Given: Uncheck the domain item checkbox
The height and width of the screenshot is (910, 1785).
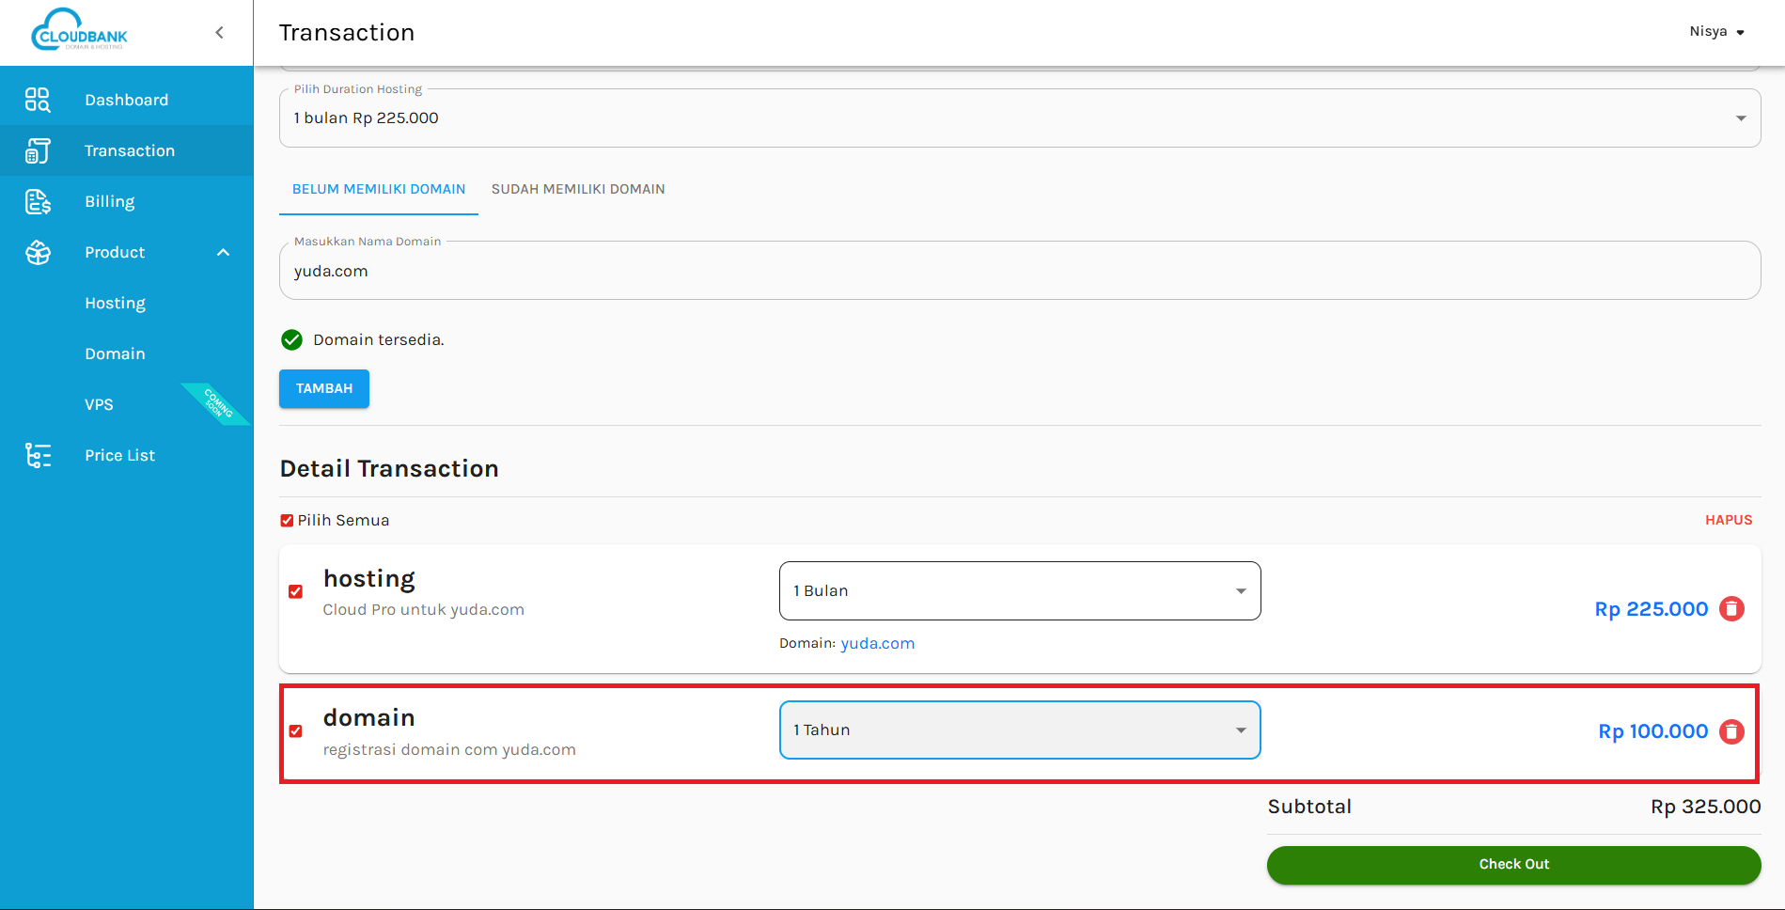Looking at the screenshot, I should (296, 731).
